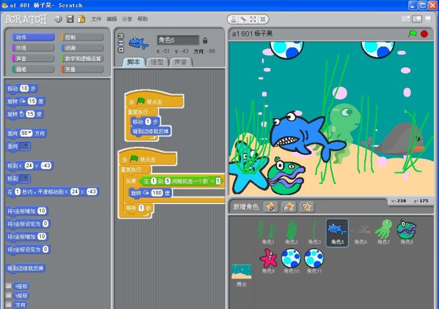Click the 将x坐标设定为 0 block

[28, 224]
